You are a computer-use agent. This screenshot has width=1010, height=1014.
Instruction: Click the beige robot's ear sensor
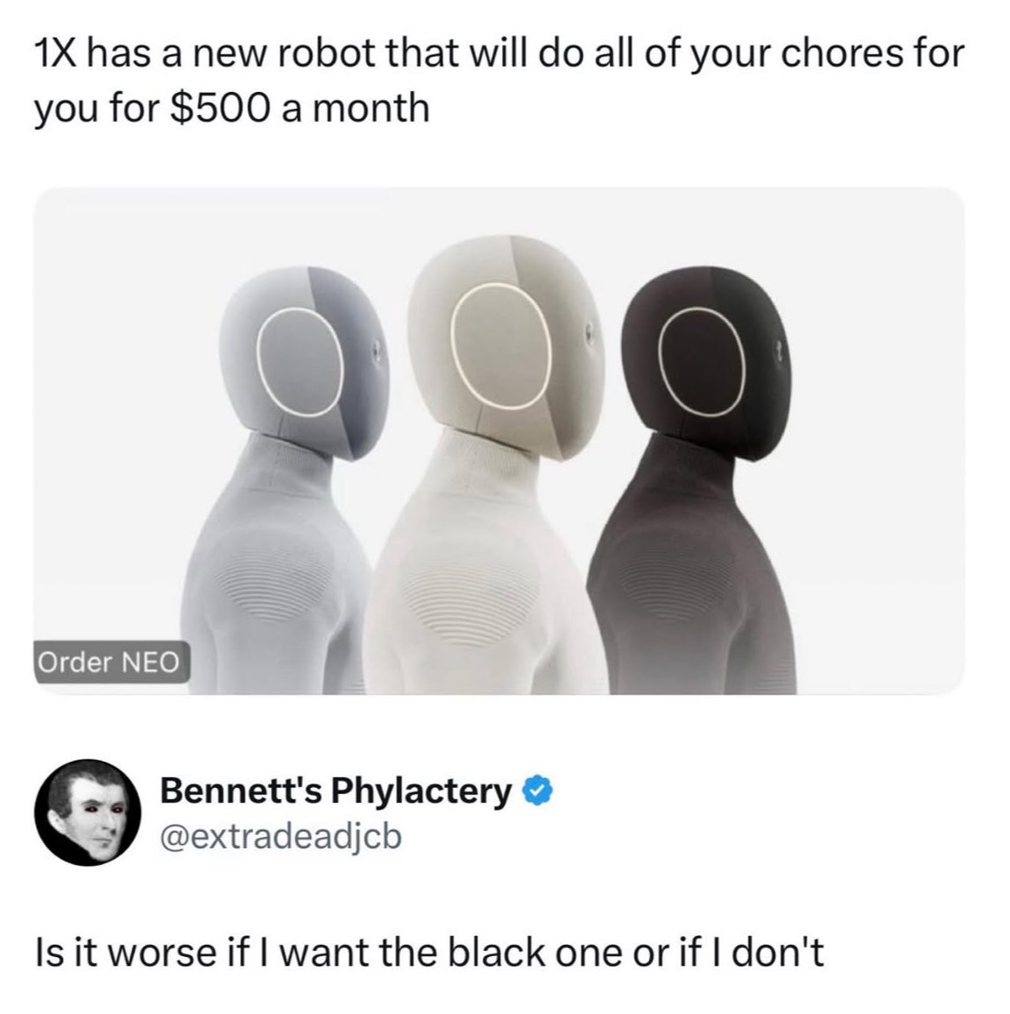pos(589,336)
